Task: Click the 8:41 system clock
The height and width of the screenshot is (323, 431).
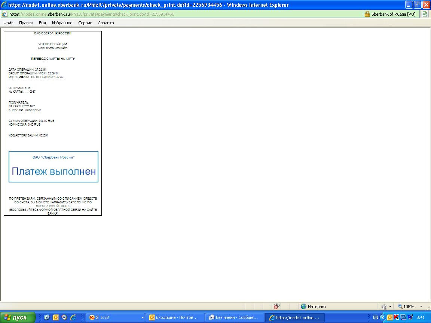Action: [x=420, y=317]
